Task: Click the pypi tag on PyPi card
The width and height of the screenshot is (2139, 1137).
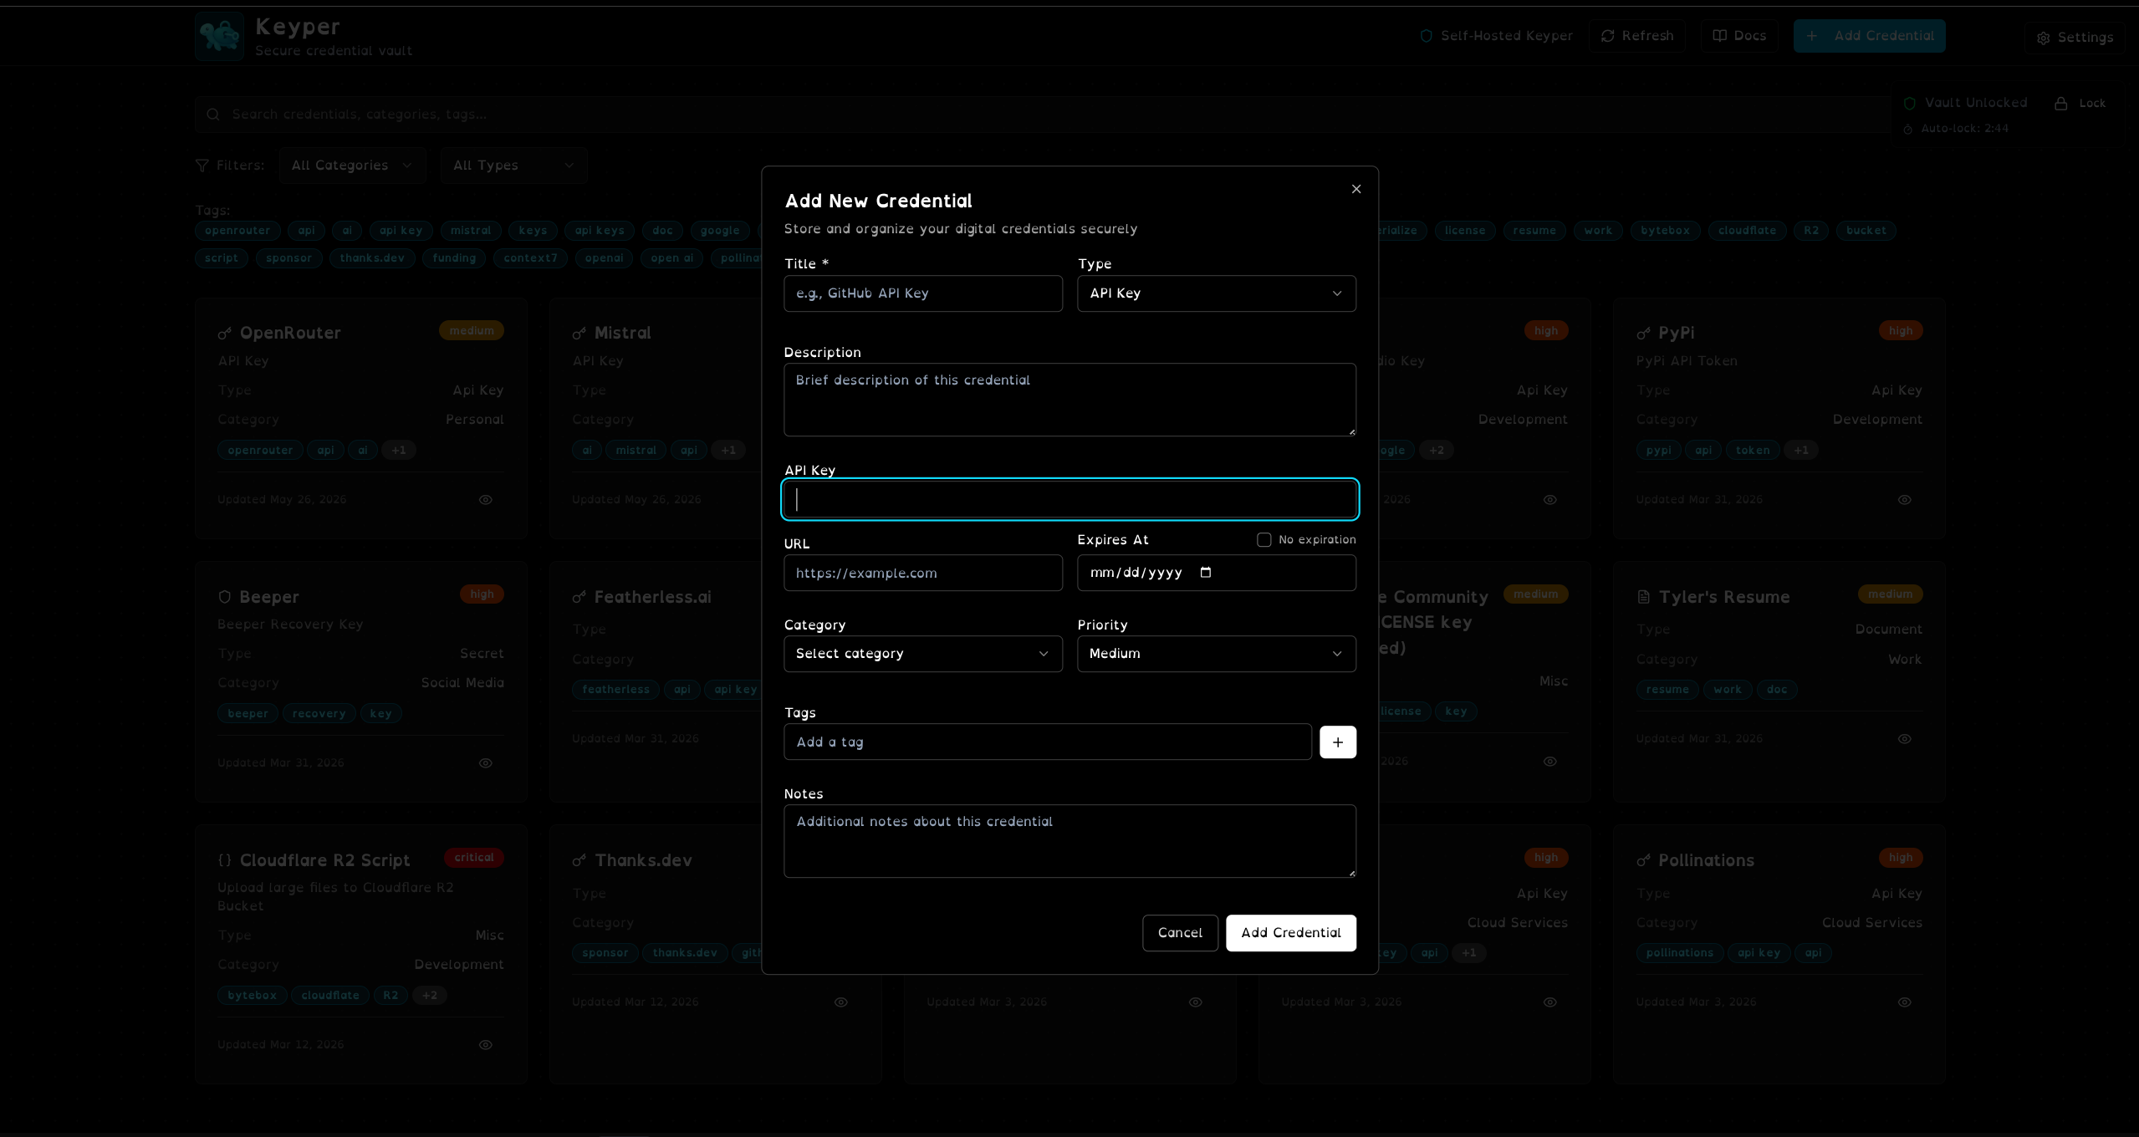Action: (1658, 451)
